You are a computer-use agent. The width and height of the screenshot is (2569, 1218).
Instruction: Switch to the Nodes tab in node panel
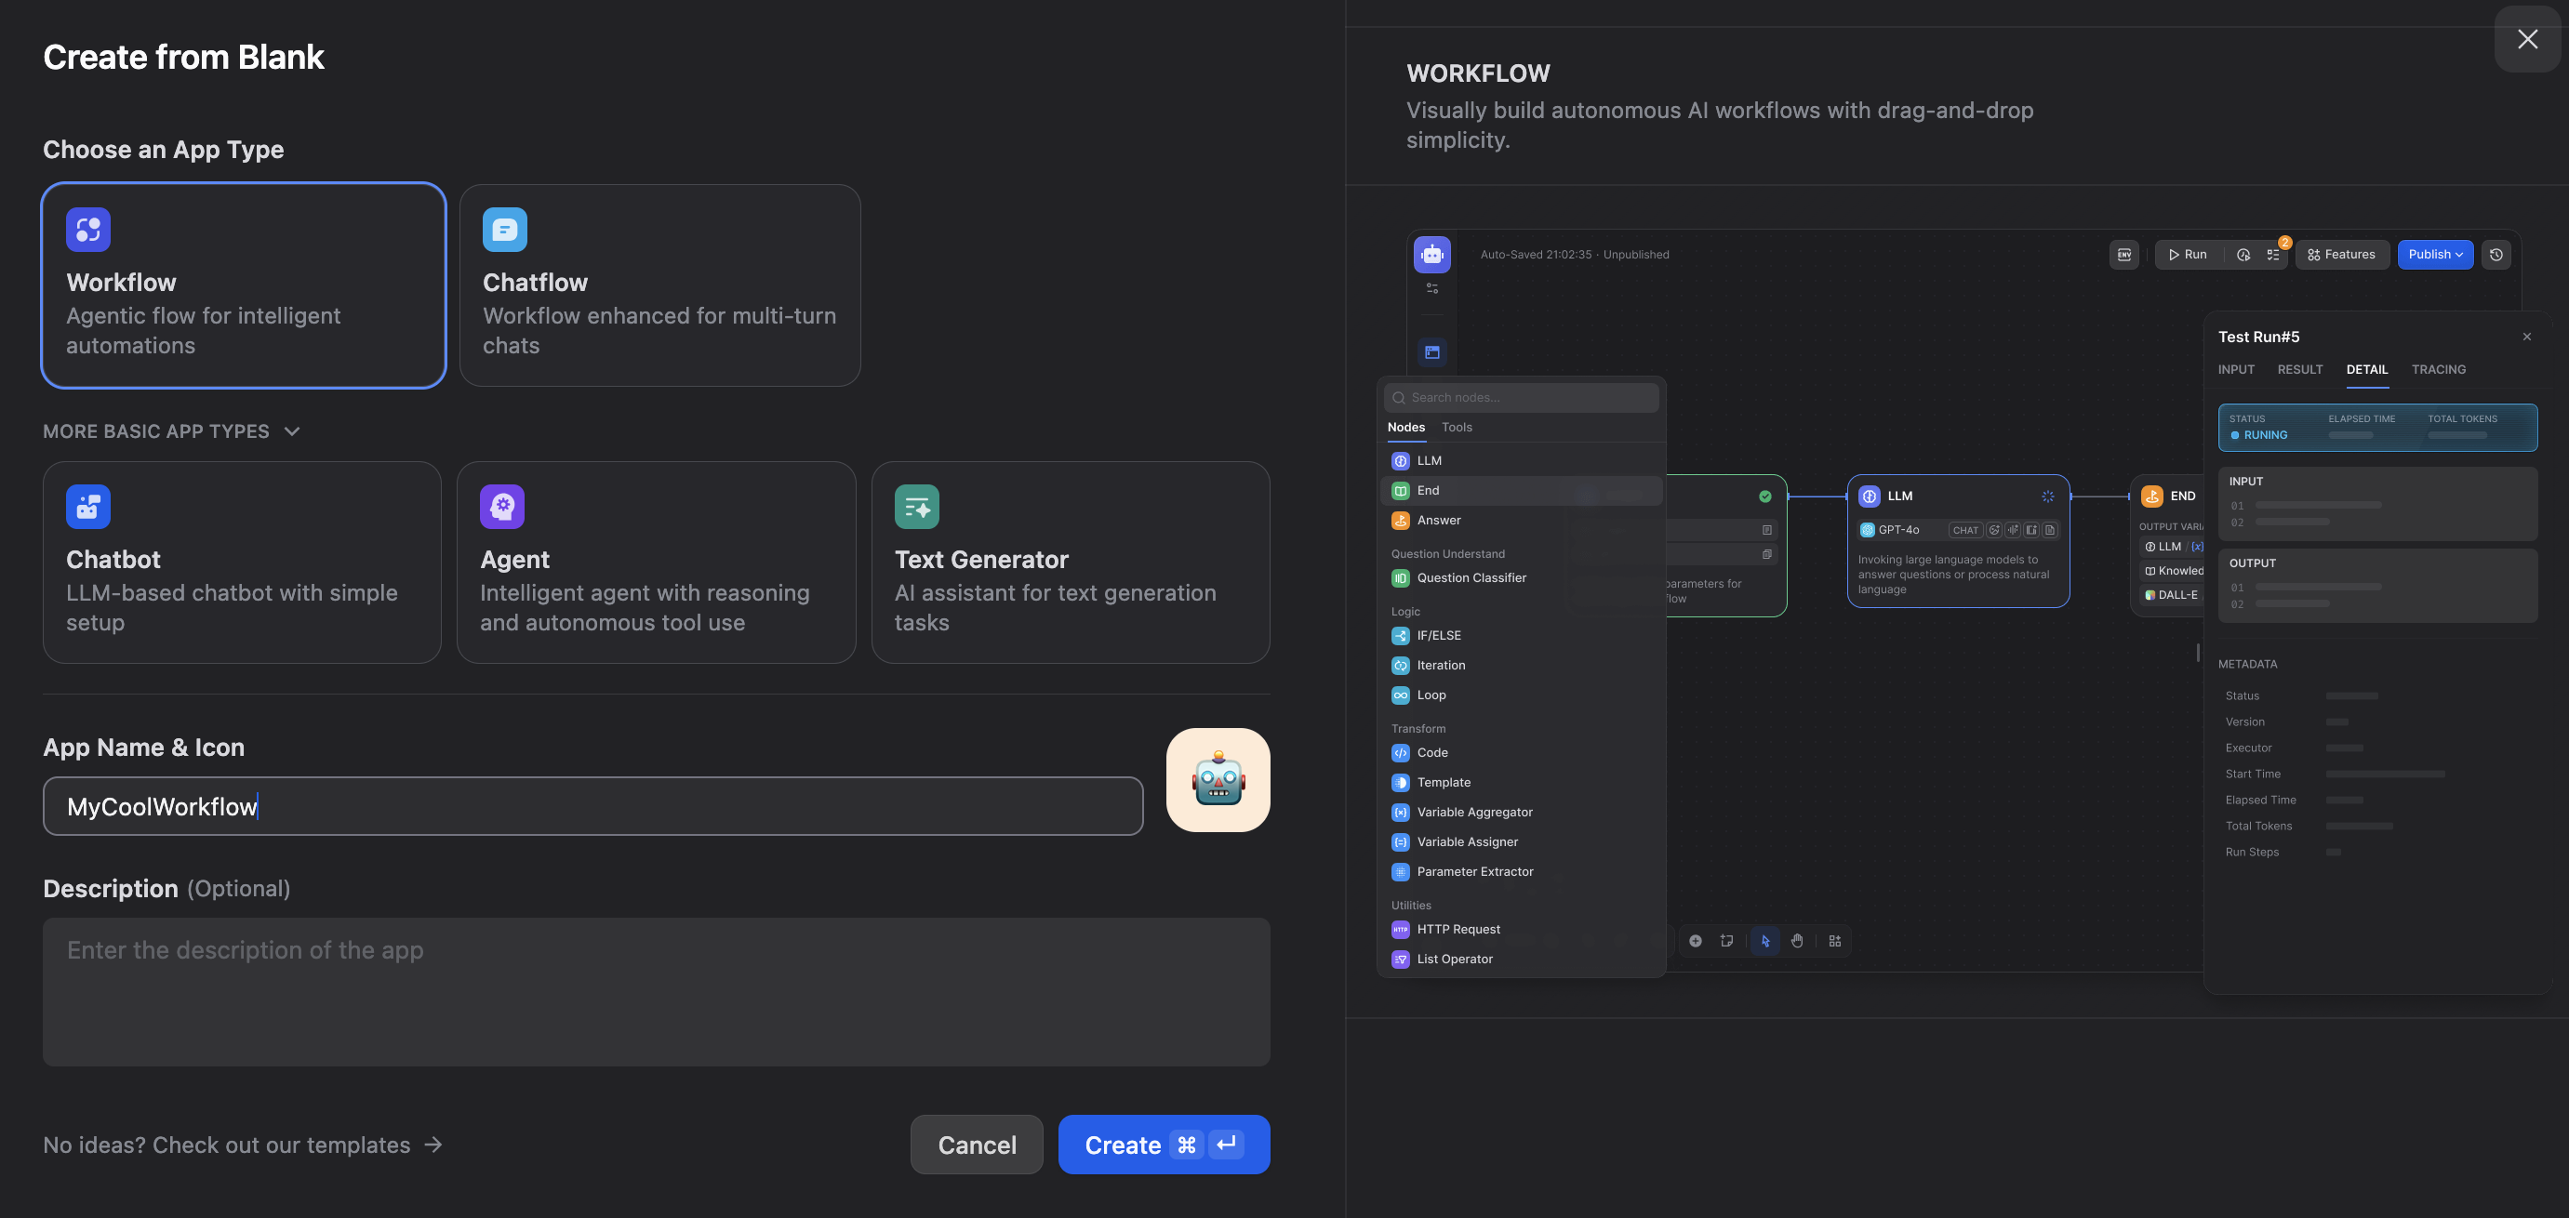coord(1405,428)
